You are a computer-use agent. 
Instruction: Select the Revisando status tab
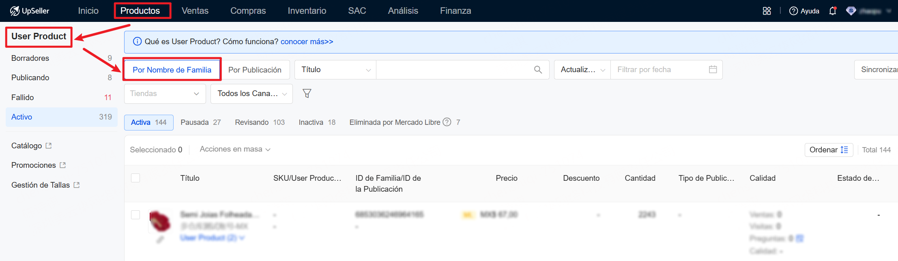tap(260, 122)
